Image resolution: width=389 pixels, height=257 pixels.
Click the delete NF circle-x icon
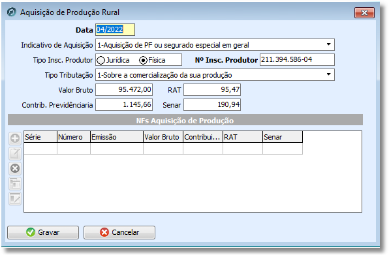tap(15, 168)
